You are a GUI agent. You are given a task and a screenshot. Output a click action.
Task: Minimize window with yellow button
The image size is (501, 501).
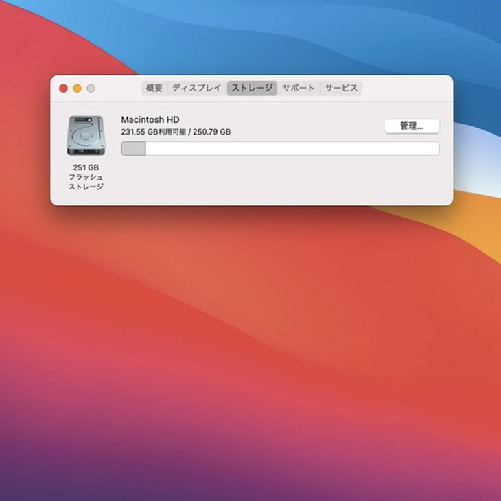tap(77, 89)
